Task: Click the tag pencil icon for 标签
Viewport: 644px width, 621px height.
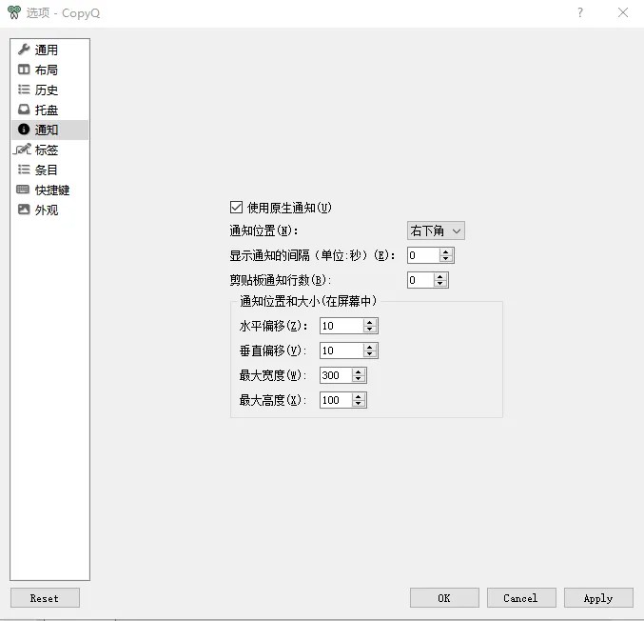Action: (x=22, y=149)
